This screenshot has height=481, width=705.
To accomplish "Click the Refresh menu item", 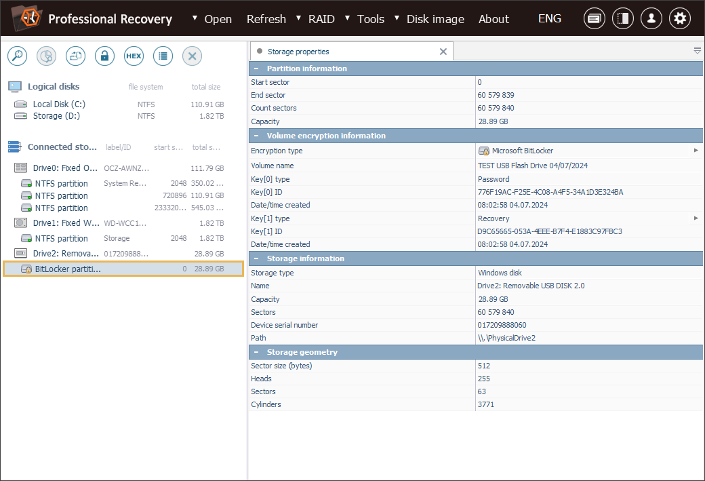I will pos(266,19).
